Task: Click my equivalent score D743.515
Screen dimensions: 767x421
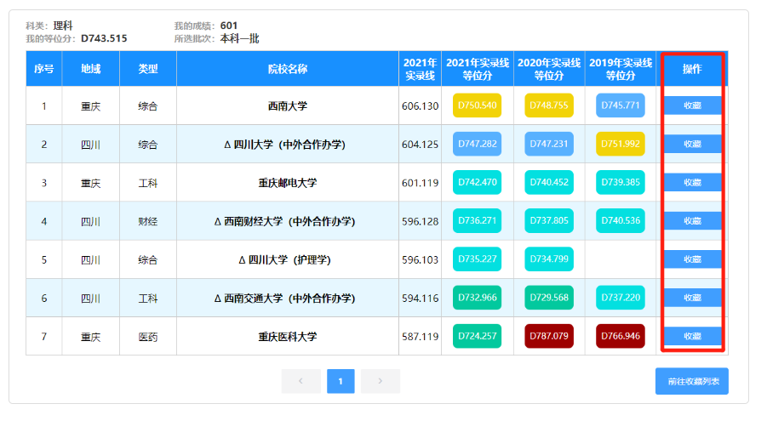Action: 104,38
